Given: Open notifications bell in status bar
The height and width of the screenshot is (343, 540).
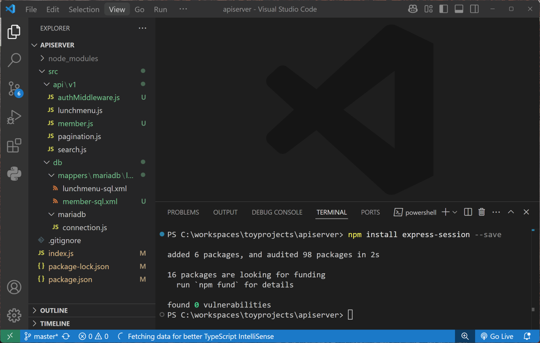Looking at the screenshot, I should coord(527,336).
